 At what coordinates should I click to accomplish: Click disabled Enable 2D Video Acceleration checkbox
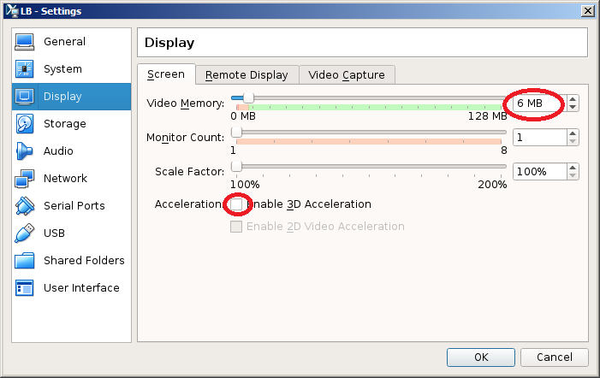(x=236, y=227)
